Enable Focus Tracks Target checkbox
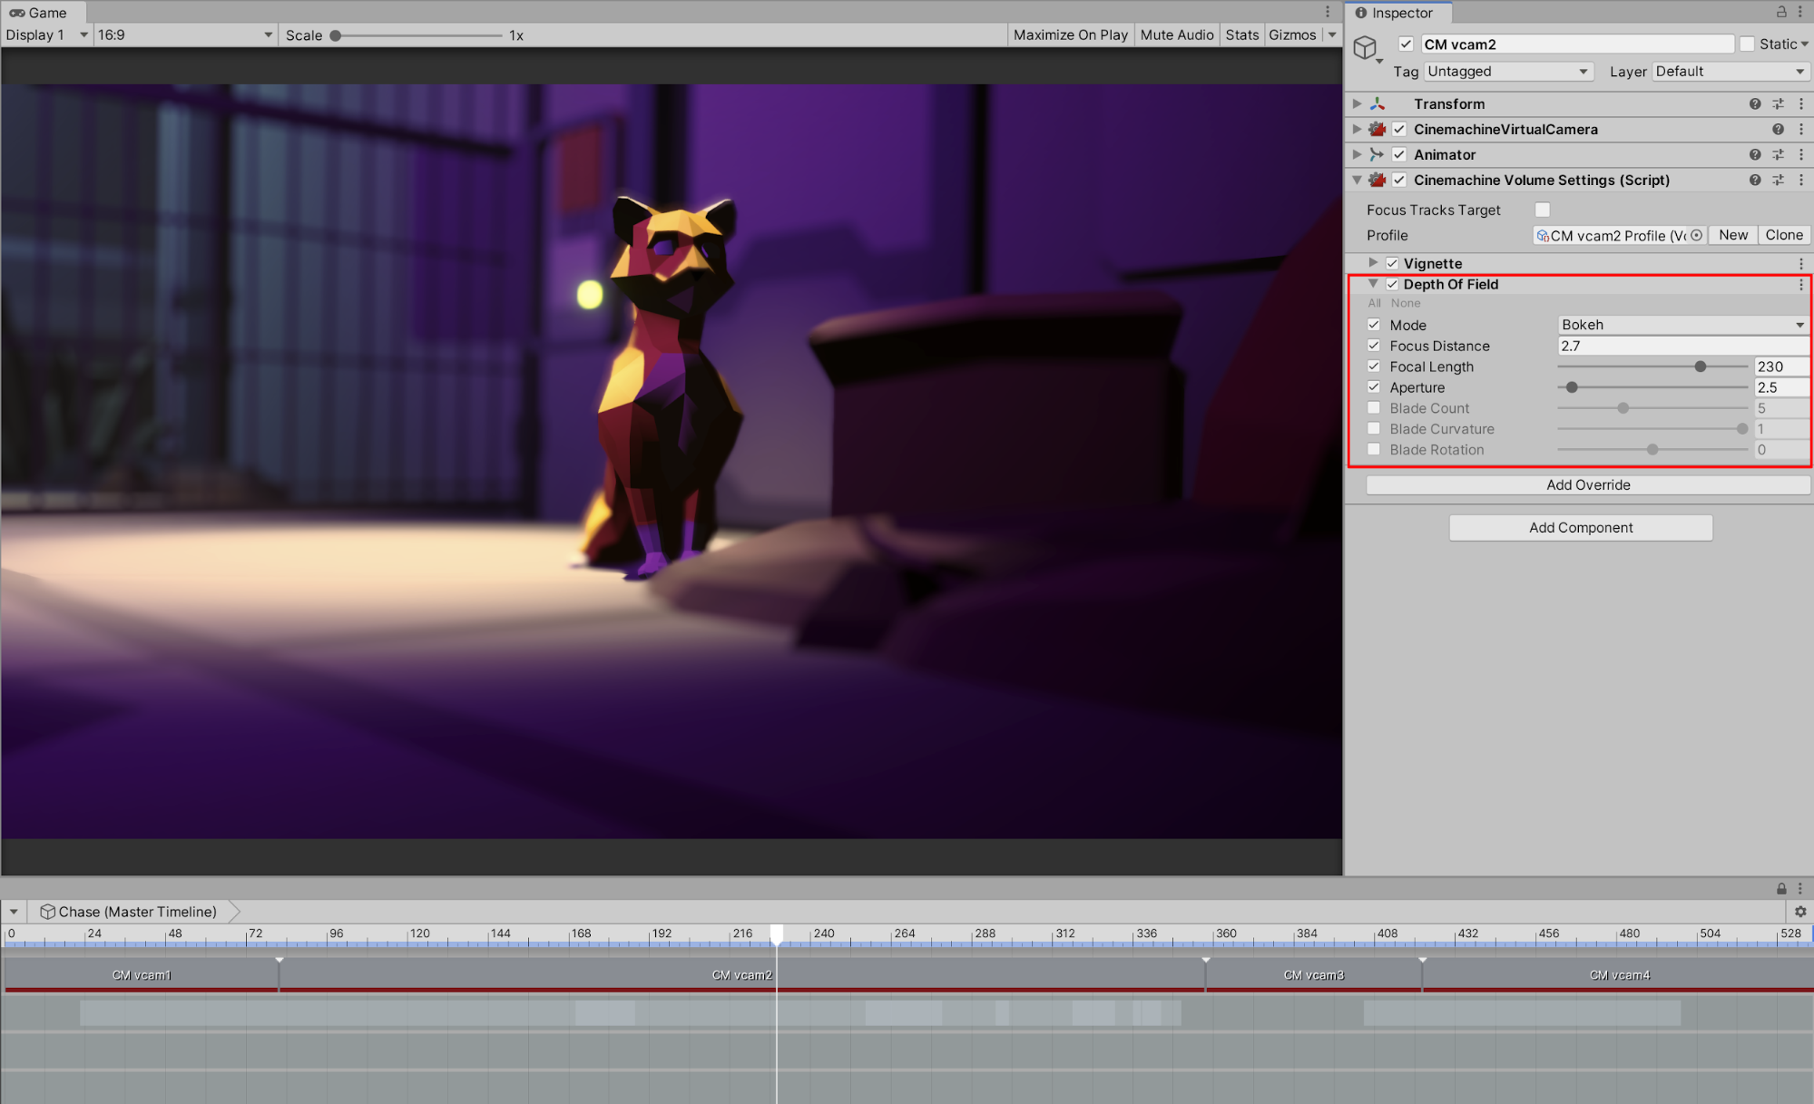Screen dimensions: 1814x1104 pos(1542,210)
